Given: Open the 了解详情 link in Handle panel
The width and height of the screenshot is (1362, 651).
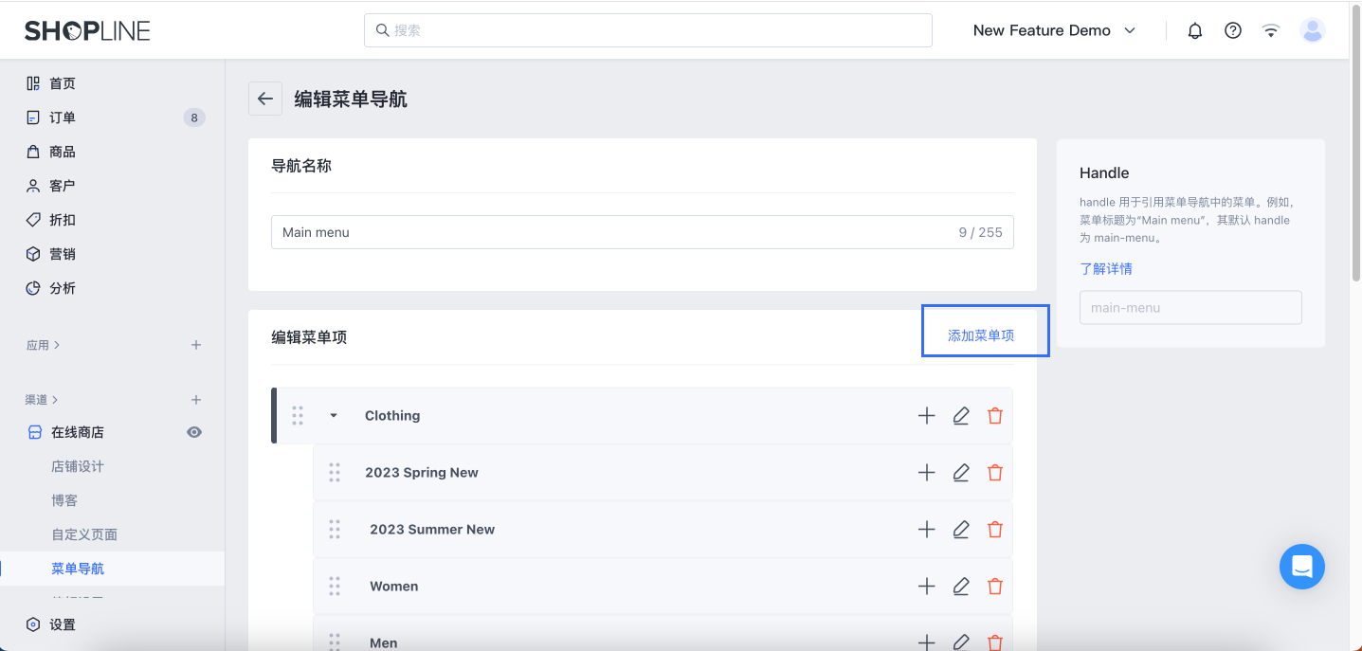Looking at the screenshot, I should tap(1105, 268).
